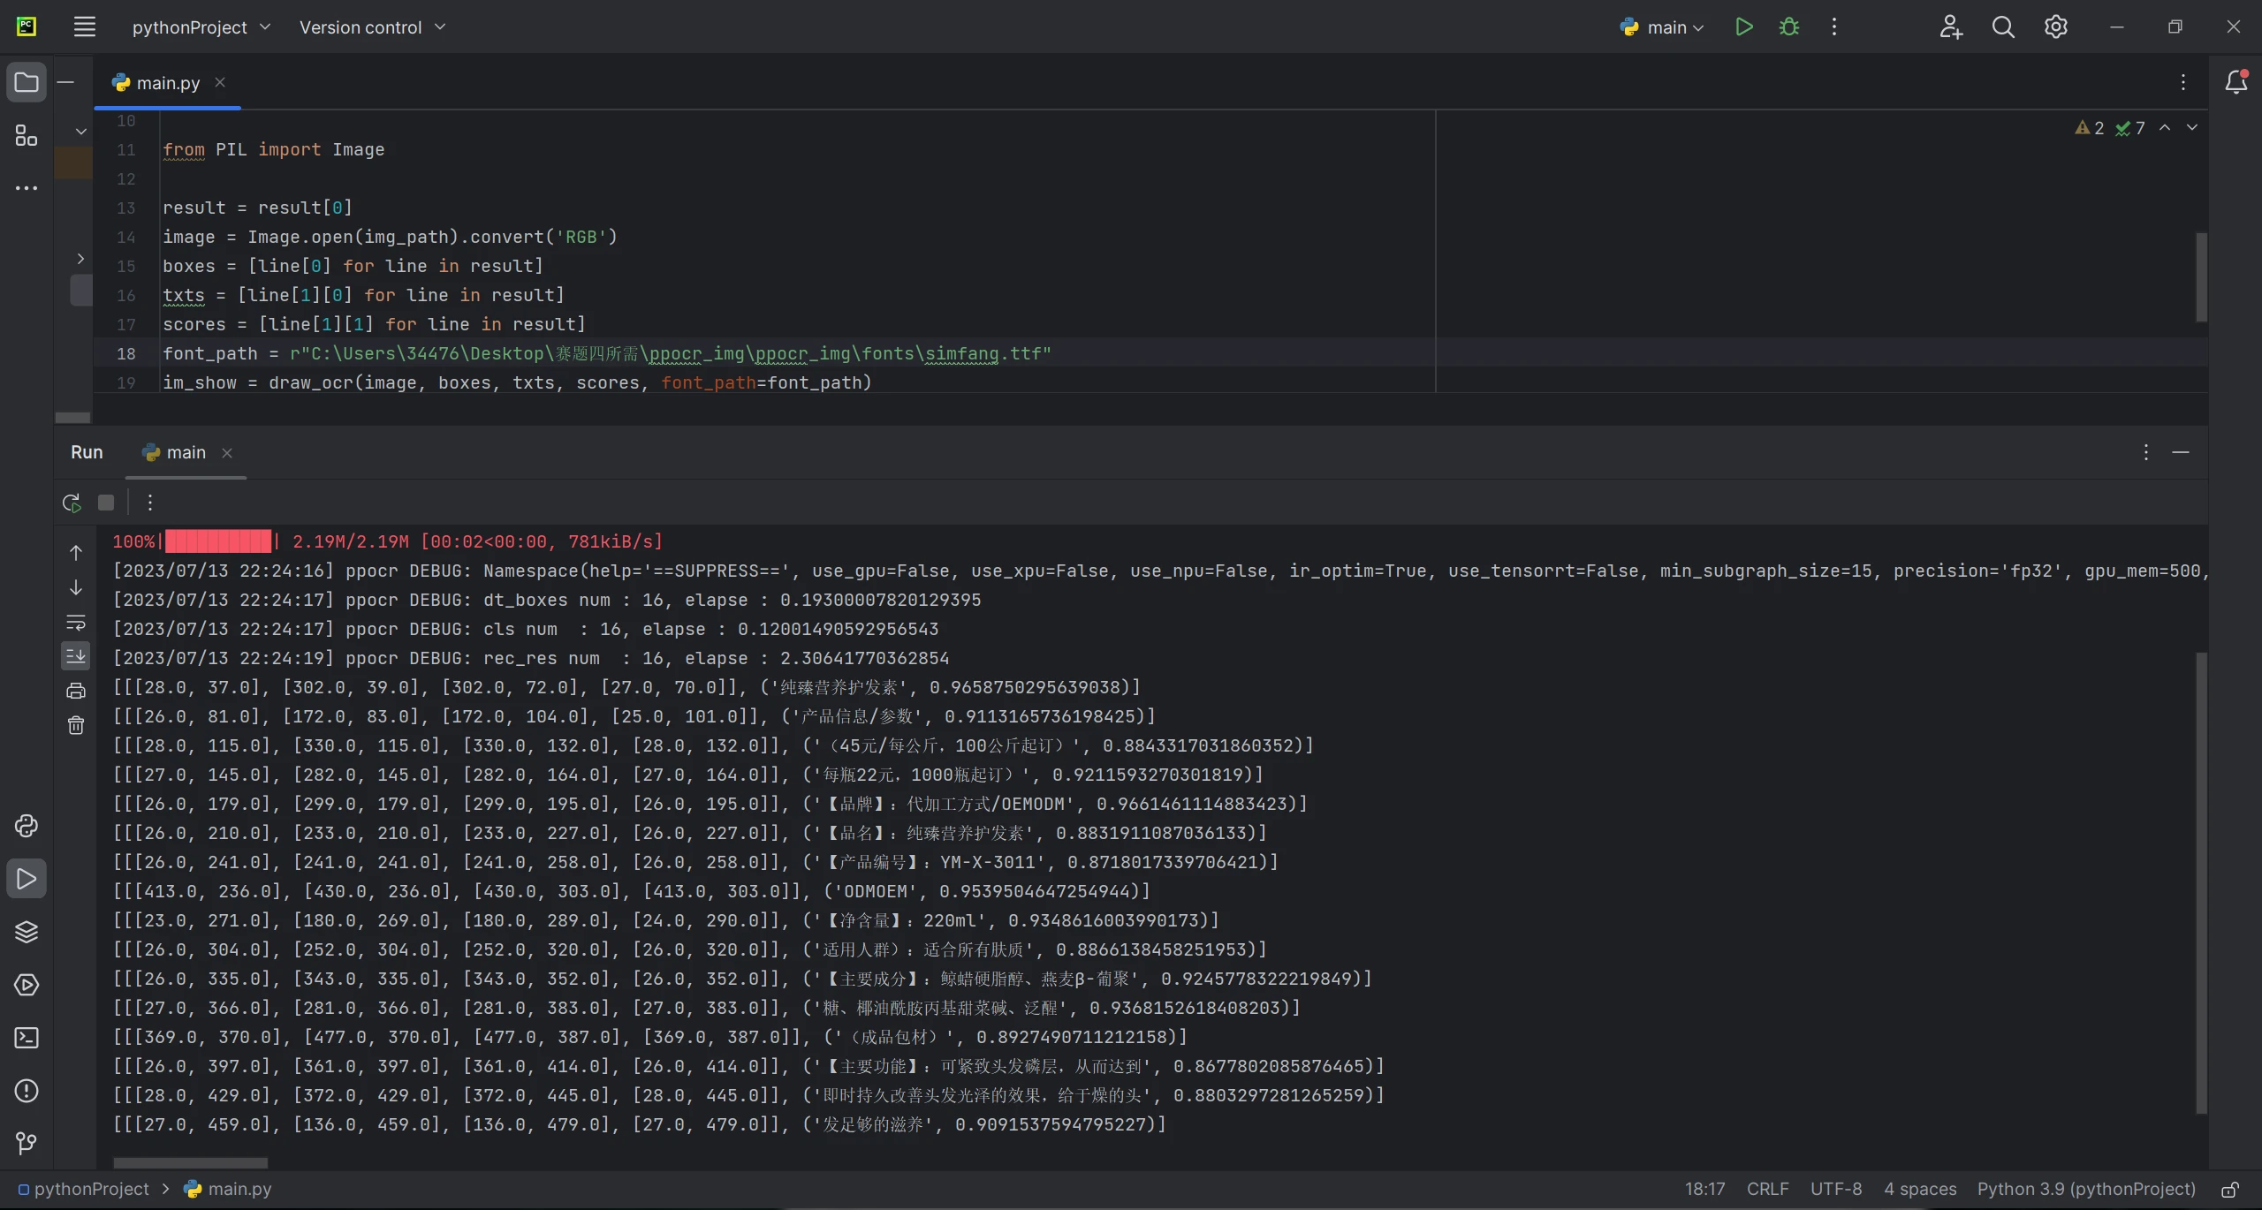Open the Run tool window sidebar icon
The width and height of the screenshot is (2262, 1210).
click(x=27, y=879)
